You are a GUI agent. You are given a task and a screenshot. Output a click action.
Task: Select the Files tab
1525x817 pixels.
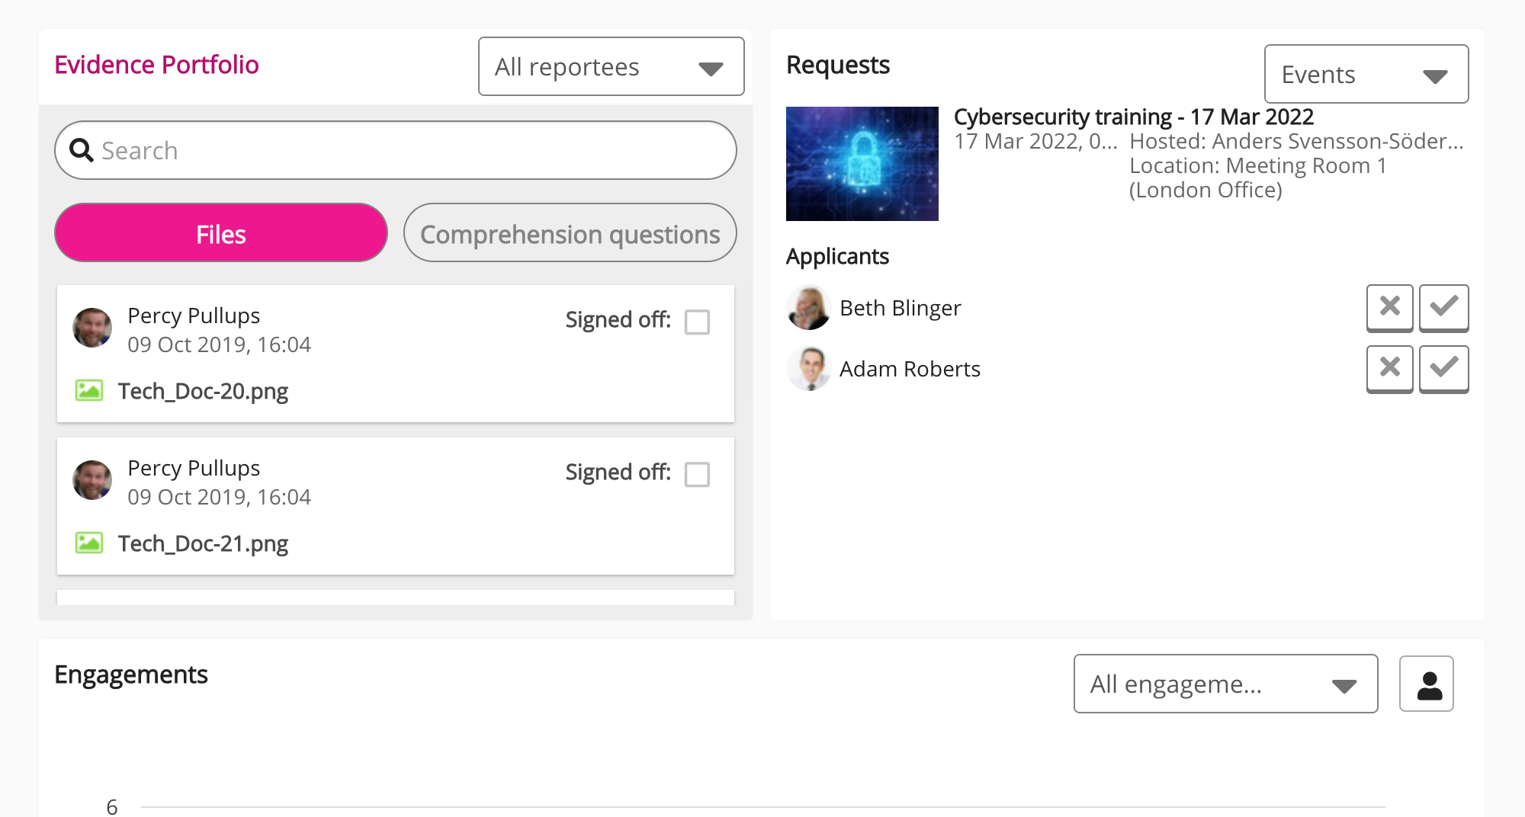tap(220, 233)
